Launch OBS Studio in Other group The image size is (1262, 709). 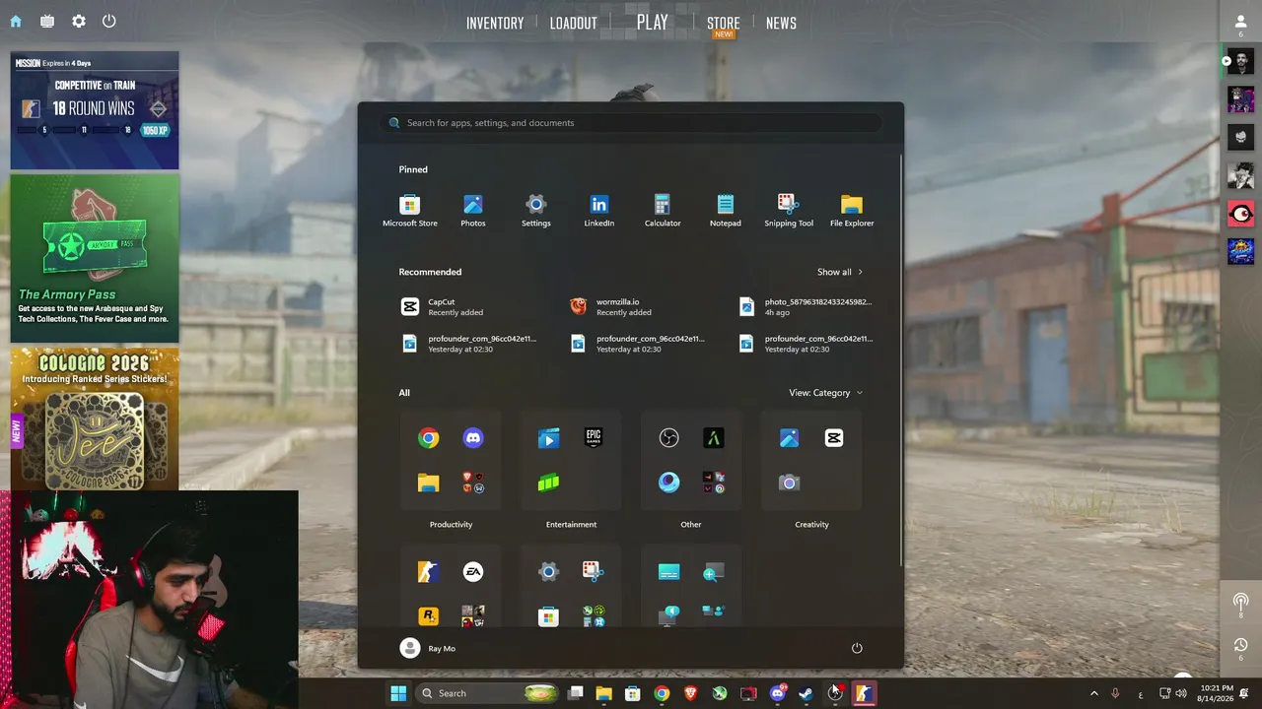[668, 438]
